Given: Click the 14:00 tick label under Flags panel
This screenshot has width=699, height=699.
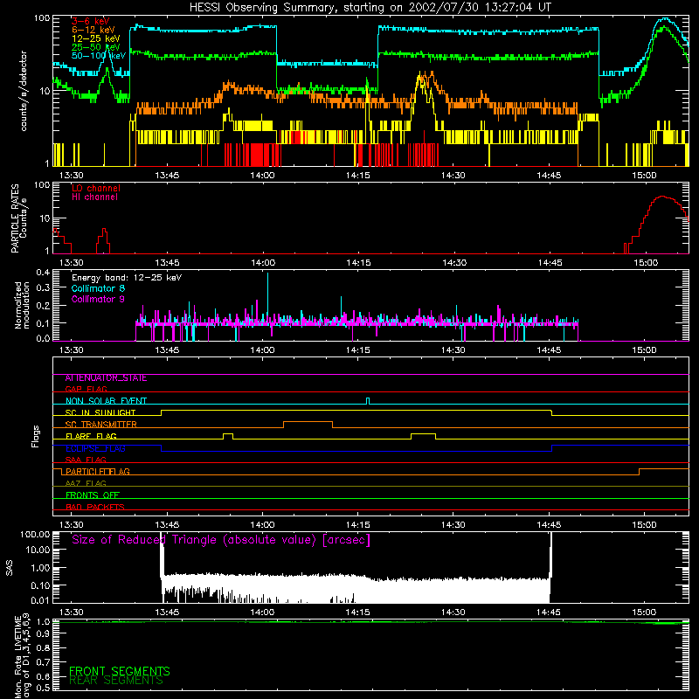Looking at the screenshot, I should (x=263, y=525).
